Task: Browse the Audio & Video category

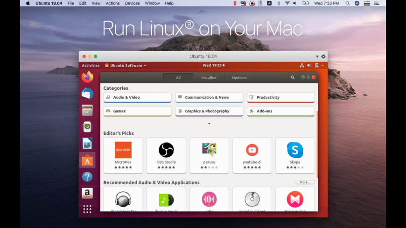Action: [x=137, y=97]
